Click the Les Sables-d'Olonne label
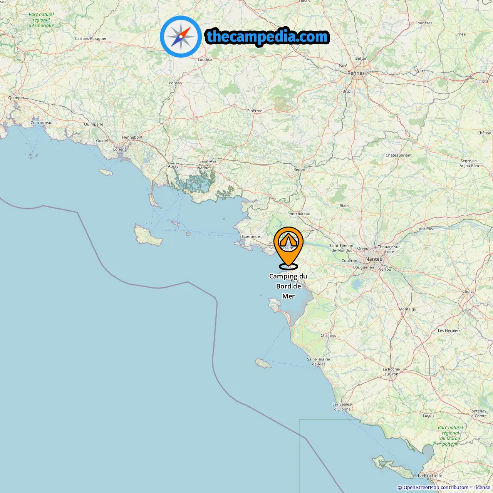Image resolution: width=493 pixels, height=493 pixels. (342, 407)
